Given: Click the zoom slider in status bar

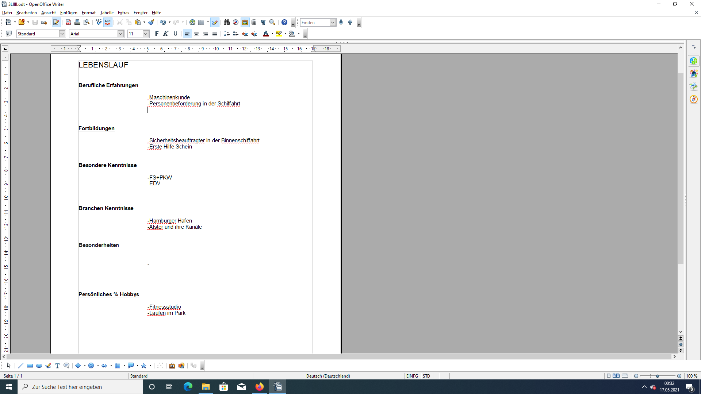Looking at the screenshot, I should click(657, 376).
